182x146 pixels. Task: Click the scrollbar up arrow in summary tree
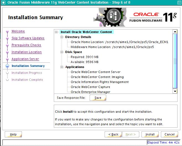[175, 32]
